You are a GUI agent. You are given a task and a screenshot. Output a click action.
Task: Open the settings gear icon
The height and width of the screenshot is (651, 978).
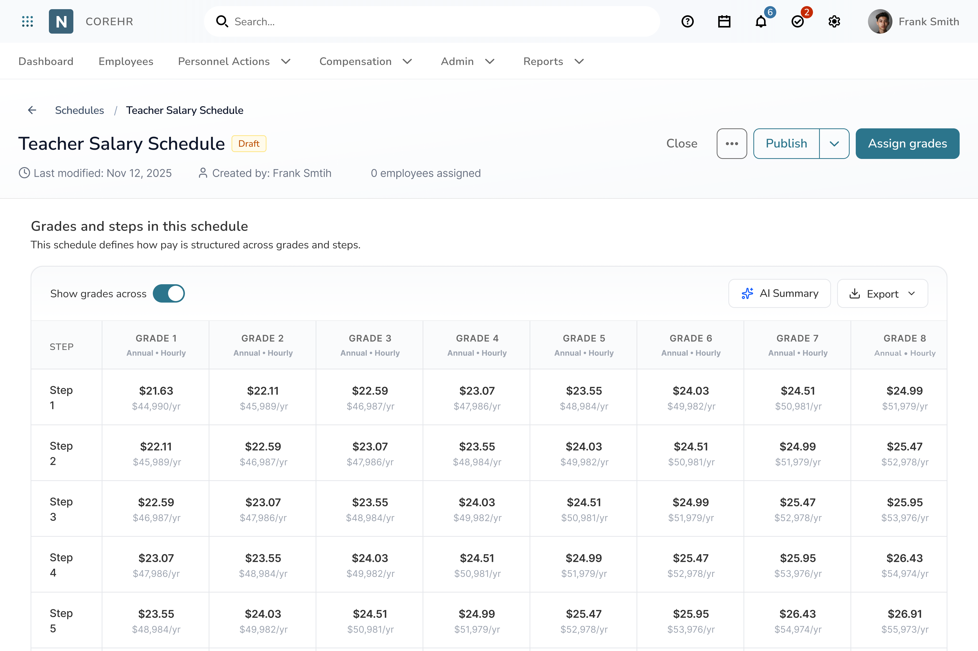click(x=834, y=21)
